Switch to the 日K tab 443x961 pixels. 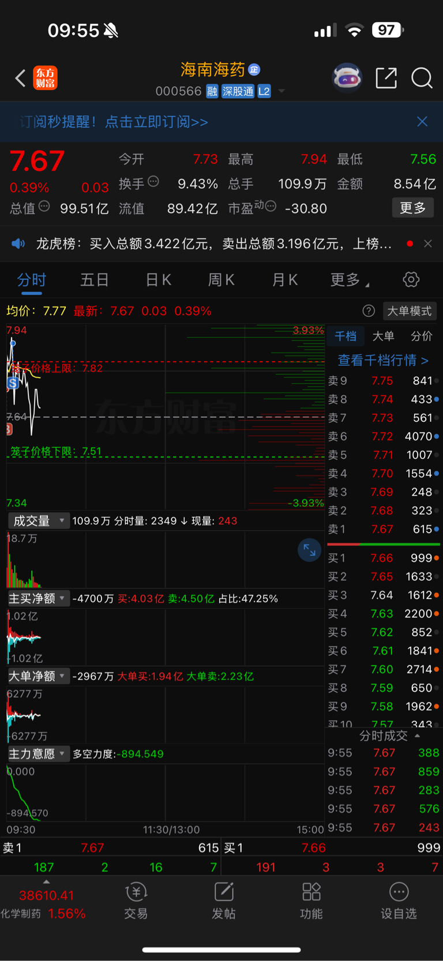158,281
